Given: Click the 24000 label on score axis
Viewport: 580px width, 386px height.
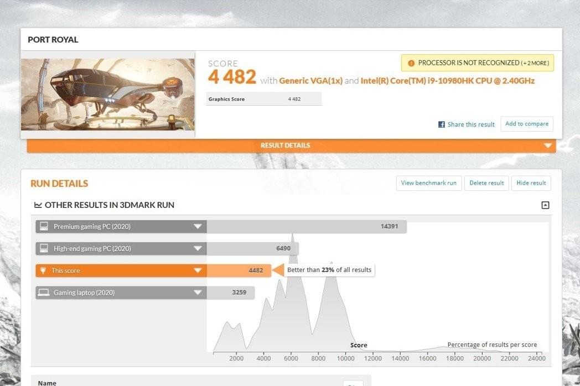Looking at the screenshot, I should (536, 358).
